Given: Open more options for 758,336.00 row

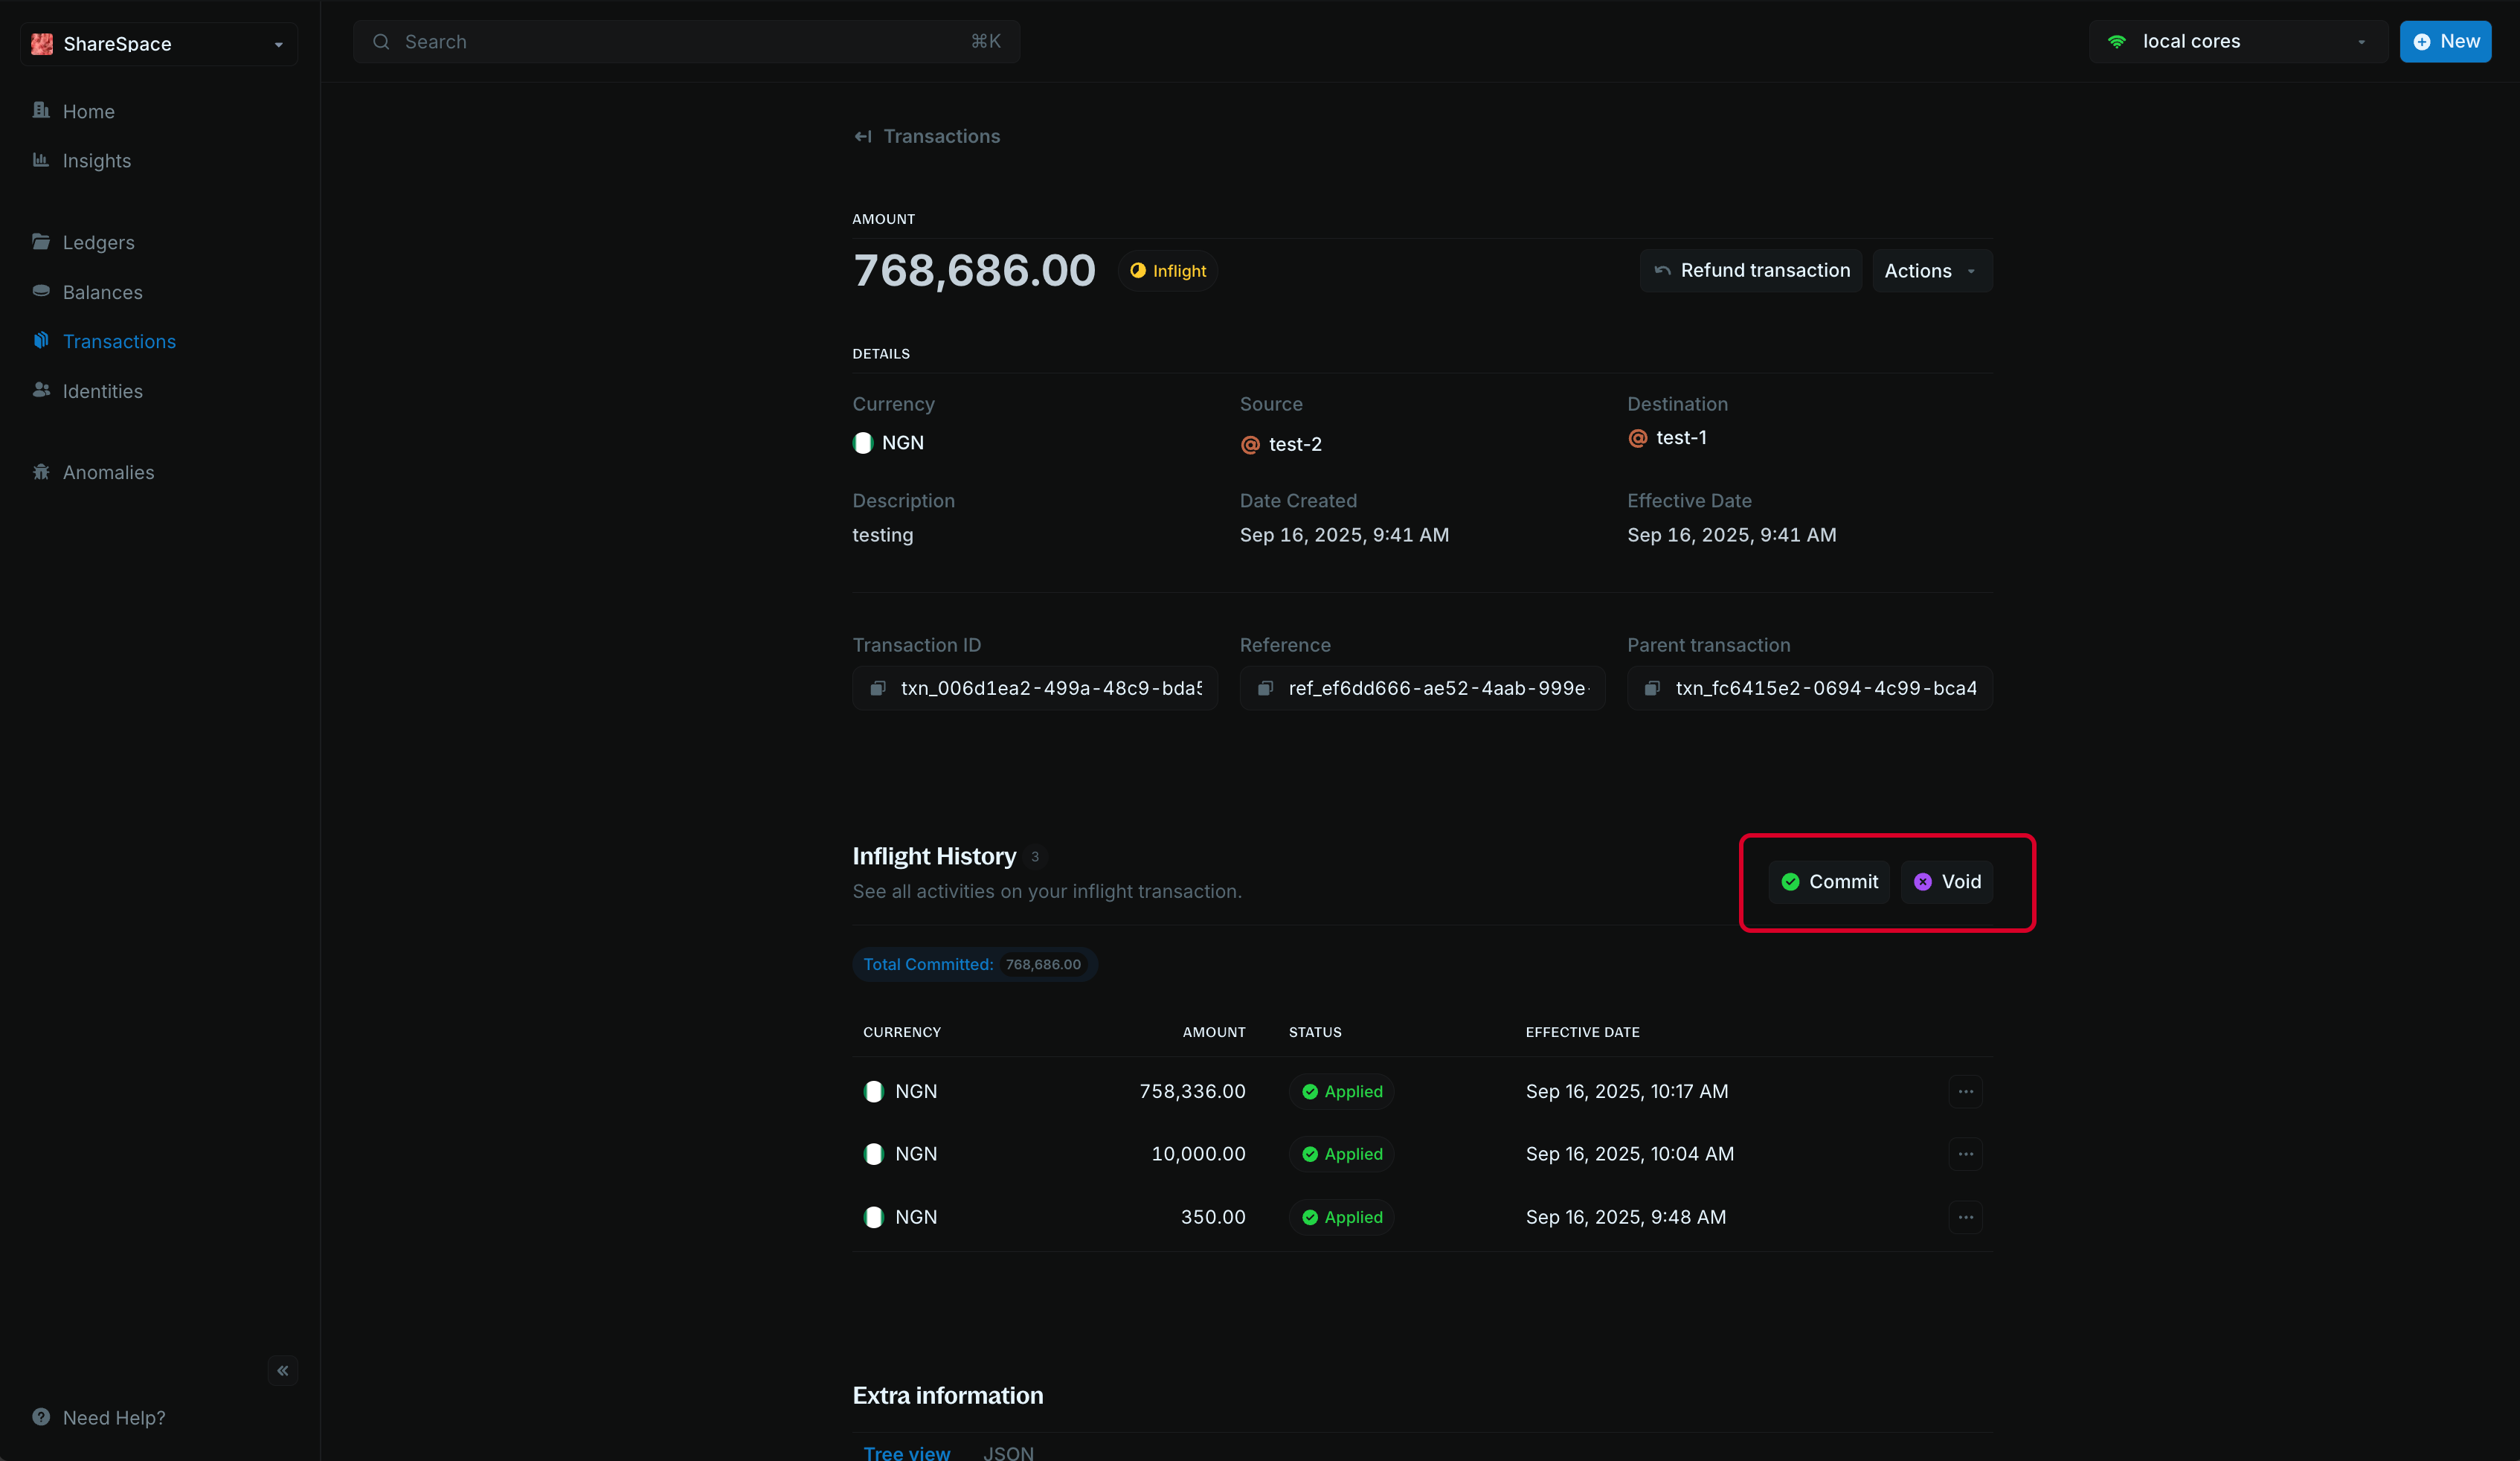Looking at the screenshot, I should (x=1965, y=1091).
